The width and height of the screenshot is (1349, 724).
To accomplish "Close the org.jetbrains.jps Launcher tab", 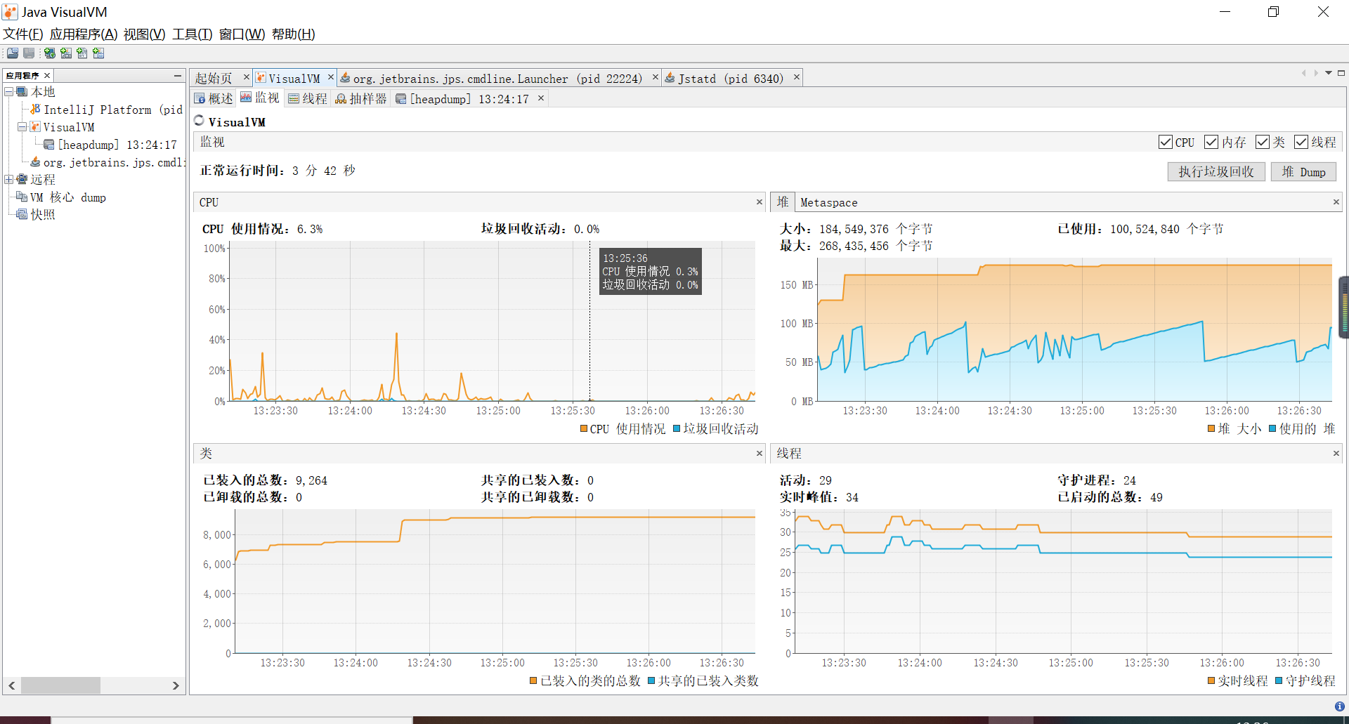I will coord(656,77).
